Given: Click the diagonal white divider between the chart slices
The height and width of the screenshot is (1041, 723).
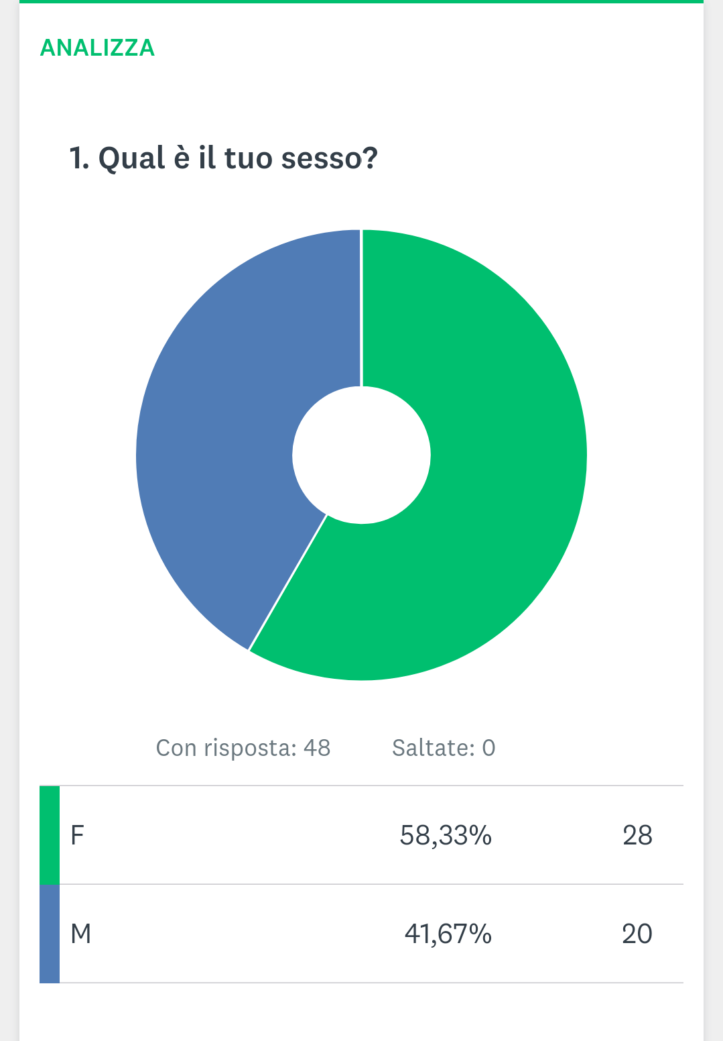Looking at the screenshot, I should tap(288, 582).
